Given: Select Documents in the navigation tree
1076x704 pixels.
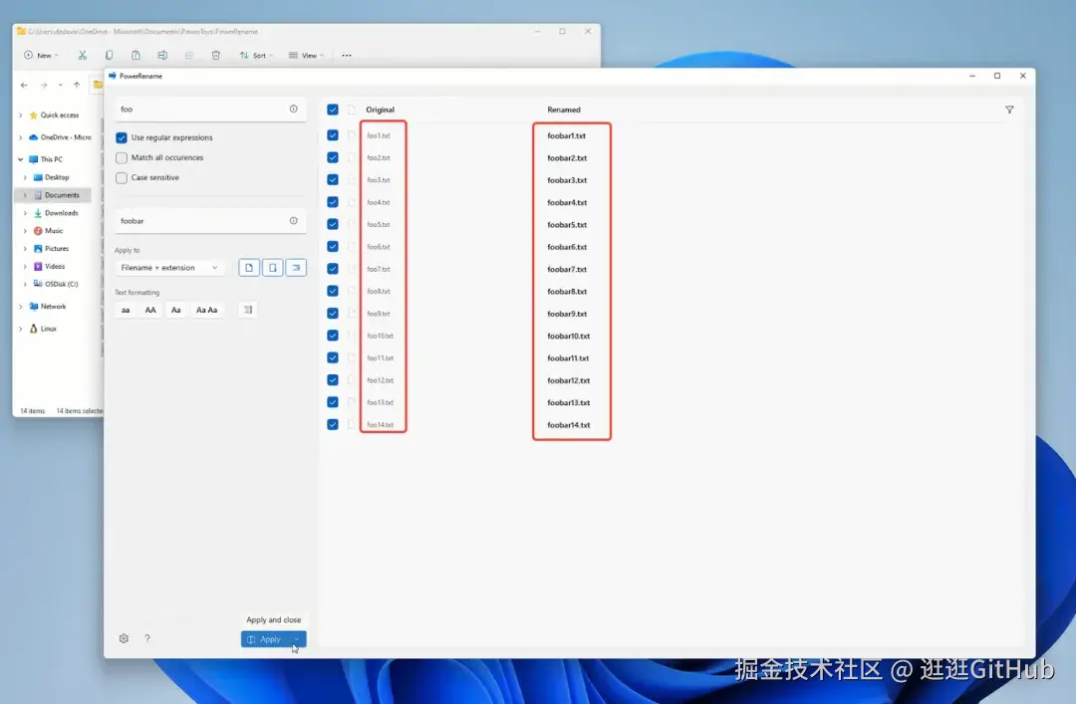Looking at the screenshot, I should tap(62, 195).
